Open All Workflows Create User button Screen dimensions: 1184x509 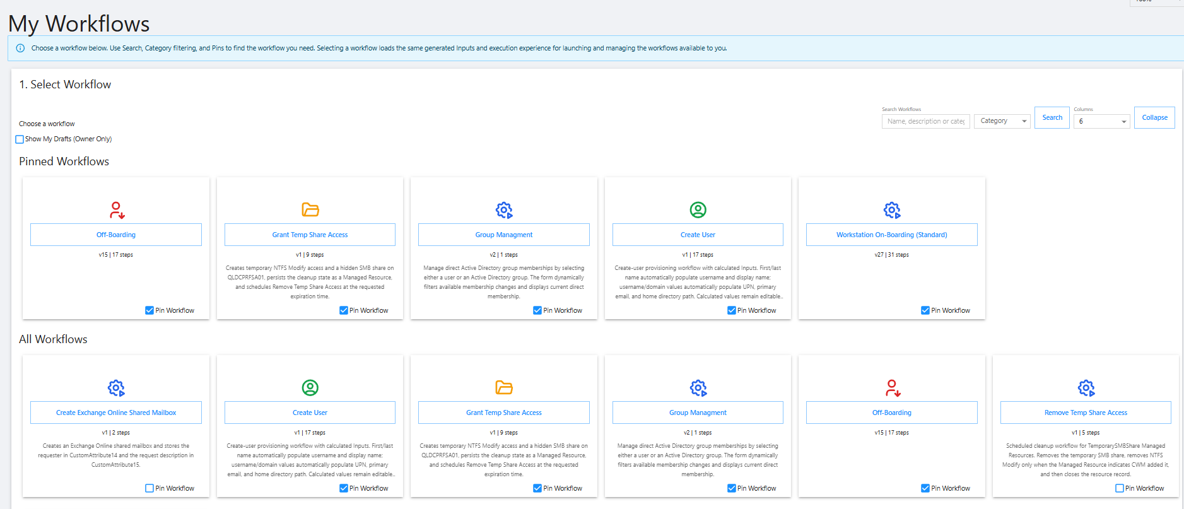tap(310, 412)
